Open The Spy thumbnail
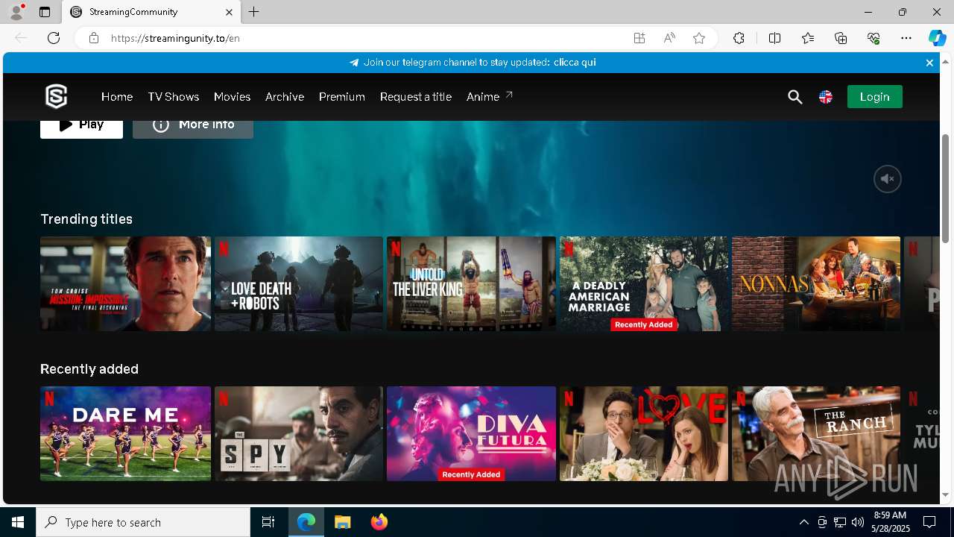Screen dimensions: 954x537 [299, 433]
